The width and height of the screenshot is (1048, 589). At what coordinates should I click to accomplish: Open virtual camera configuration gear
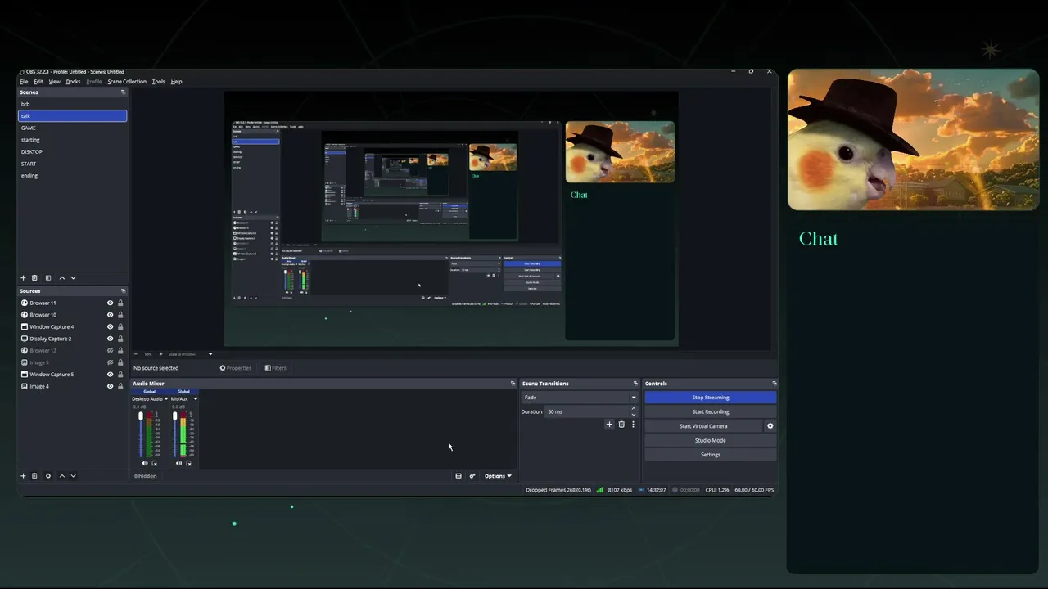coord(770,426)
